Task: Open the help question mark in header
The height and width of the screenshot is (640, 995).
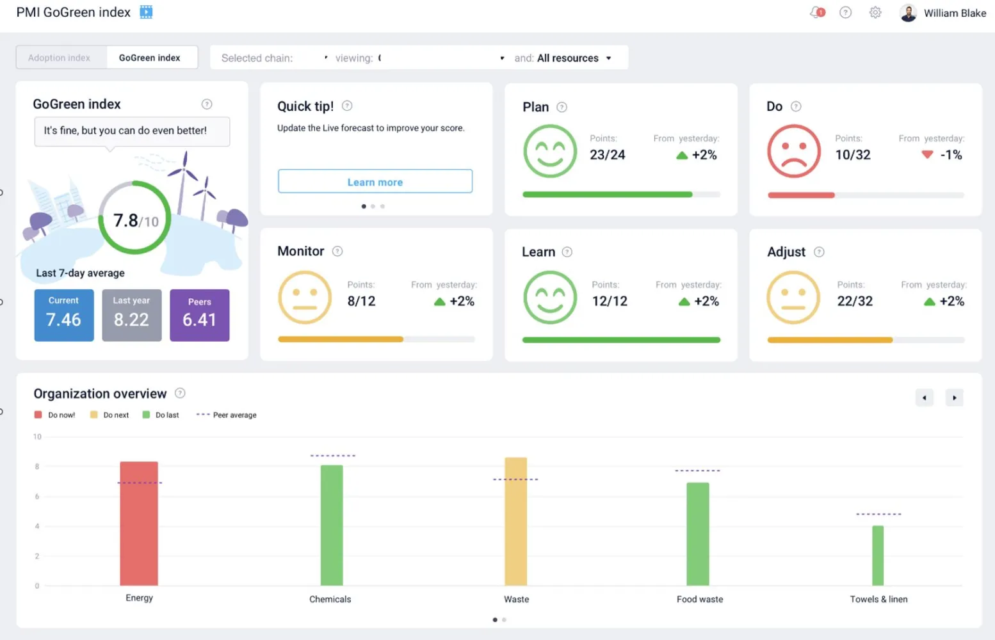Action: (845, 12)
